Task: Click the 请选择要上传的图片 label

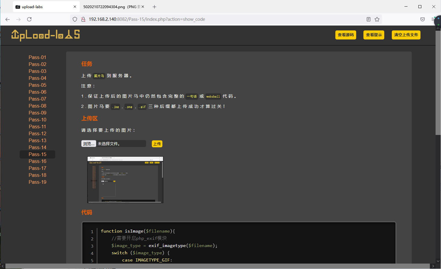Action: [x=108, y=130]
